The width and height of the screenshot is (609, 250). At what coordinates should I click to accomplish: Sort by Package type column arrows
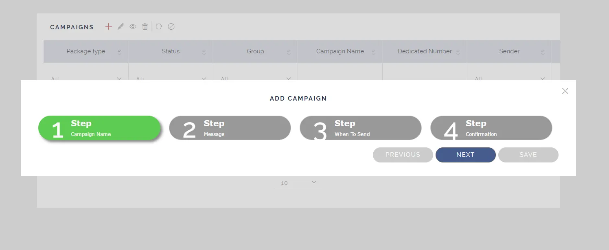click(x=119, y=52)
